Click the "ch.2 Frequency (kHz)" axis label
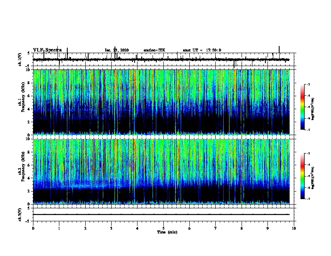This screenshot has width=331, height=256. point(21,166)
